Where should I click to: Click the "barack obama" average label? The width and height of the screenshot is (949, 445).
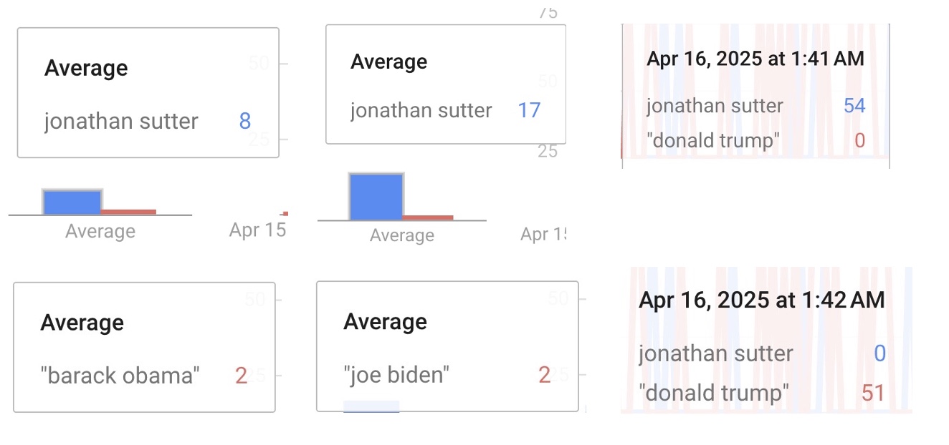click(x=120, y=375)
